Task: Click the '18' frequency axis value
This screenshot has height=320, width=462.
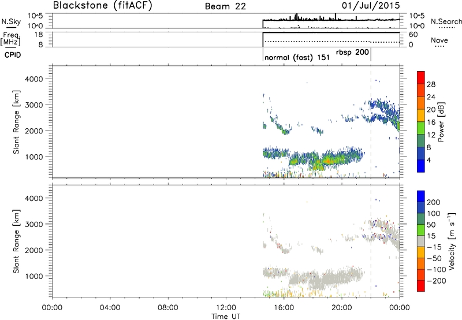Action: coord(39,35)
